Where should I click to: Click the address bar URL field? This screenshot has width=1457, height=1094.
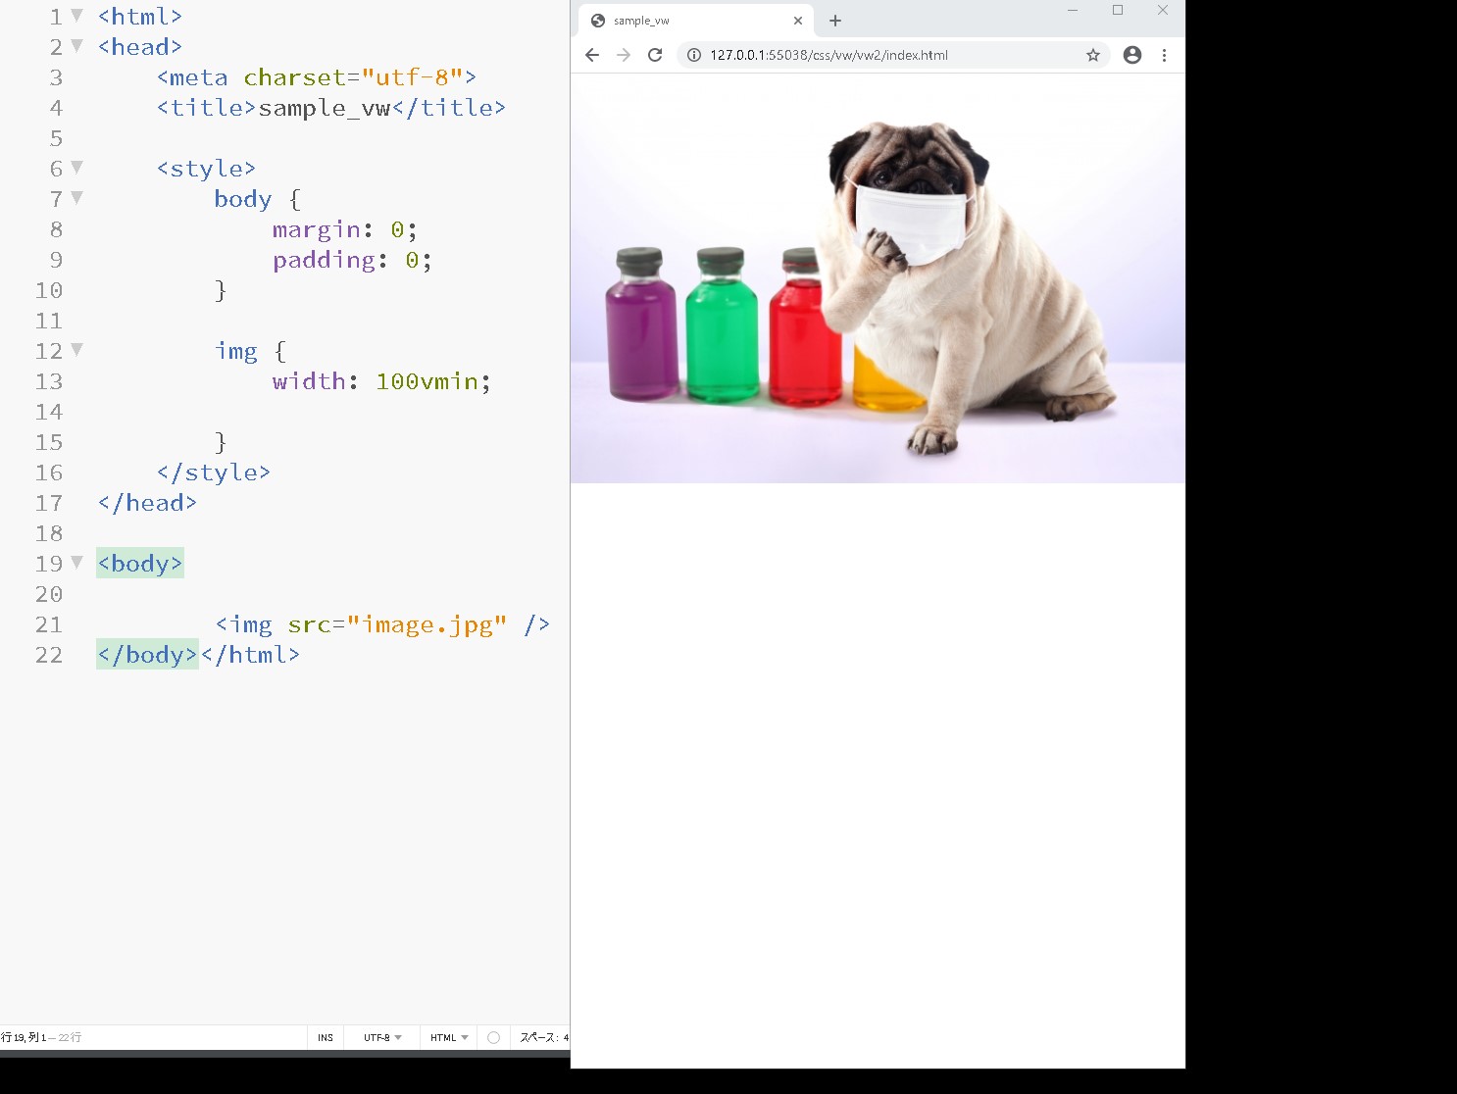[882, 55]
